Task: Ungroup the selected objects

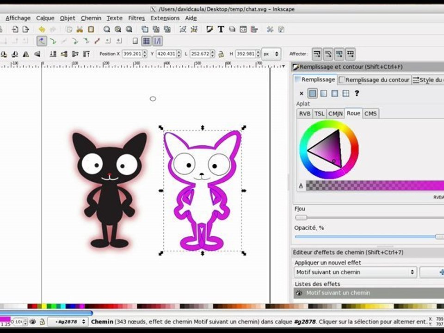Action: (x=194, y=30)
